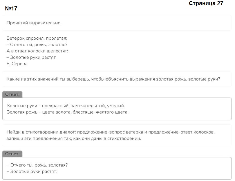Image resolution: width=235 pixels, height=181 pixels.
Task: Click the 'Страница 27' page heading
Action: 206,3
